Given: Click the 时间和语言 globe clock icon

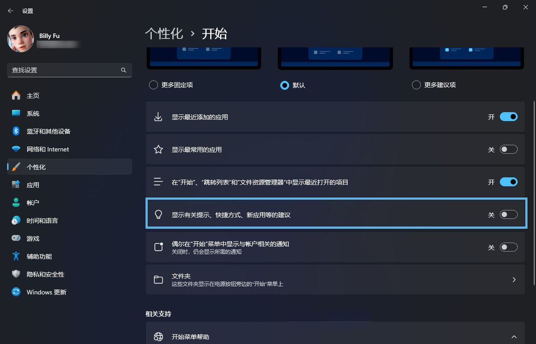Looking at the screenshot, I should pyautogui.click(x=16, y=221).
